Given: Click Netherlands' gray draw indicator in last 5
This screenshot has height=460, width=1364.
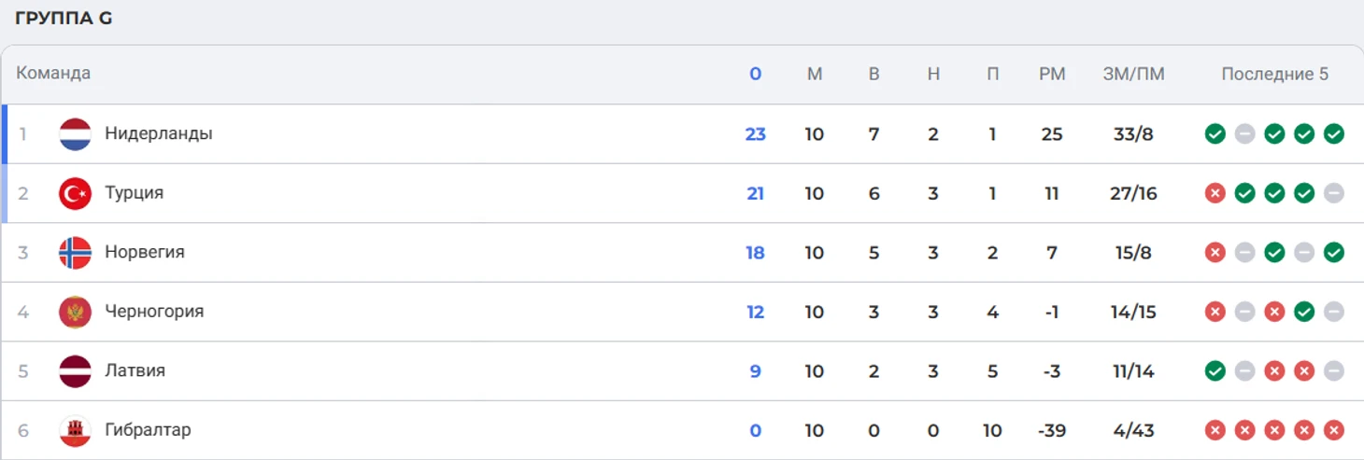Looking at the screenshot, I should (x=1244, y=134).
